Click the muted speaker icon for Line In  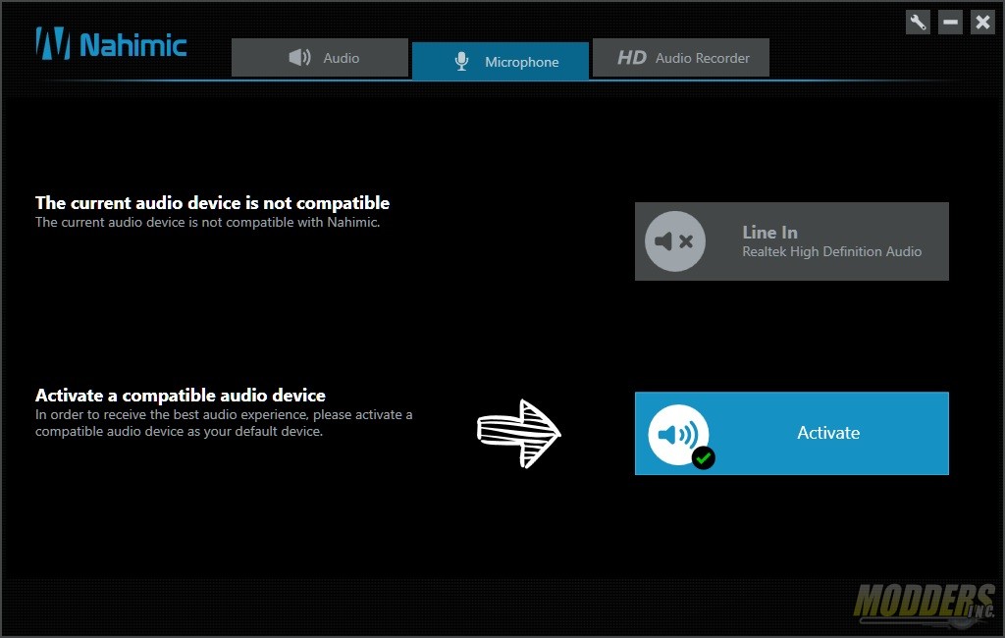674,241
